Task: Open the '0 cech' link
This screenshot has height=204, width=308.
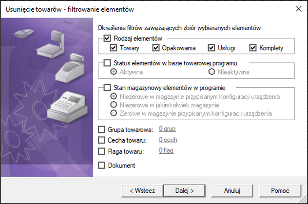Action: (x=168, y=140)
